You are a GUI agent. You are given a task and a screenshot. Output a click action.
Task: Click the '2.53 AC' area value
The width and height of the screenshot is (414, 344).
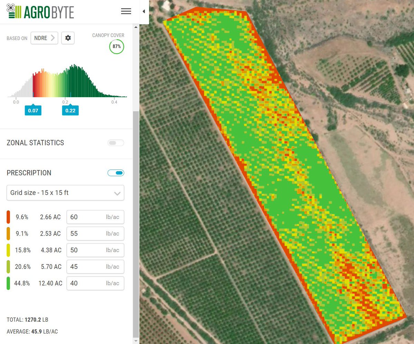50,233
